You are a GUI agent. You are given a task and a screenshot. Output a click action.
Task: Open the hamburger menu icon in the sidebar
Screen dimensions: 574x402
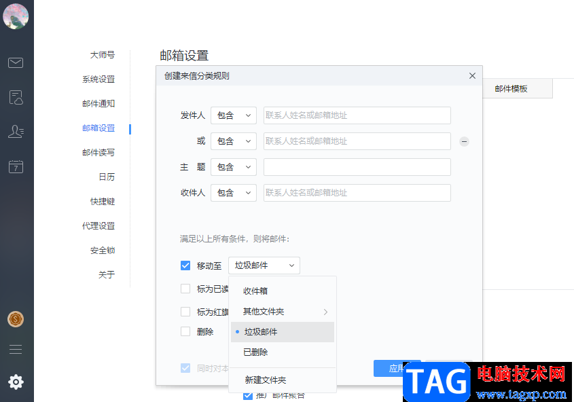point(16,349)
